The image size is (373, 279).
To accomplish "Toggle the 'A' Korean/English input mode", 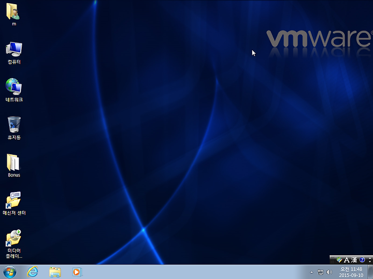I will tap(347, 260).
